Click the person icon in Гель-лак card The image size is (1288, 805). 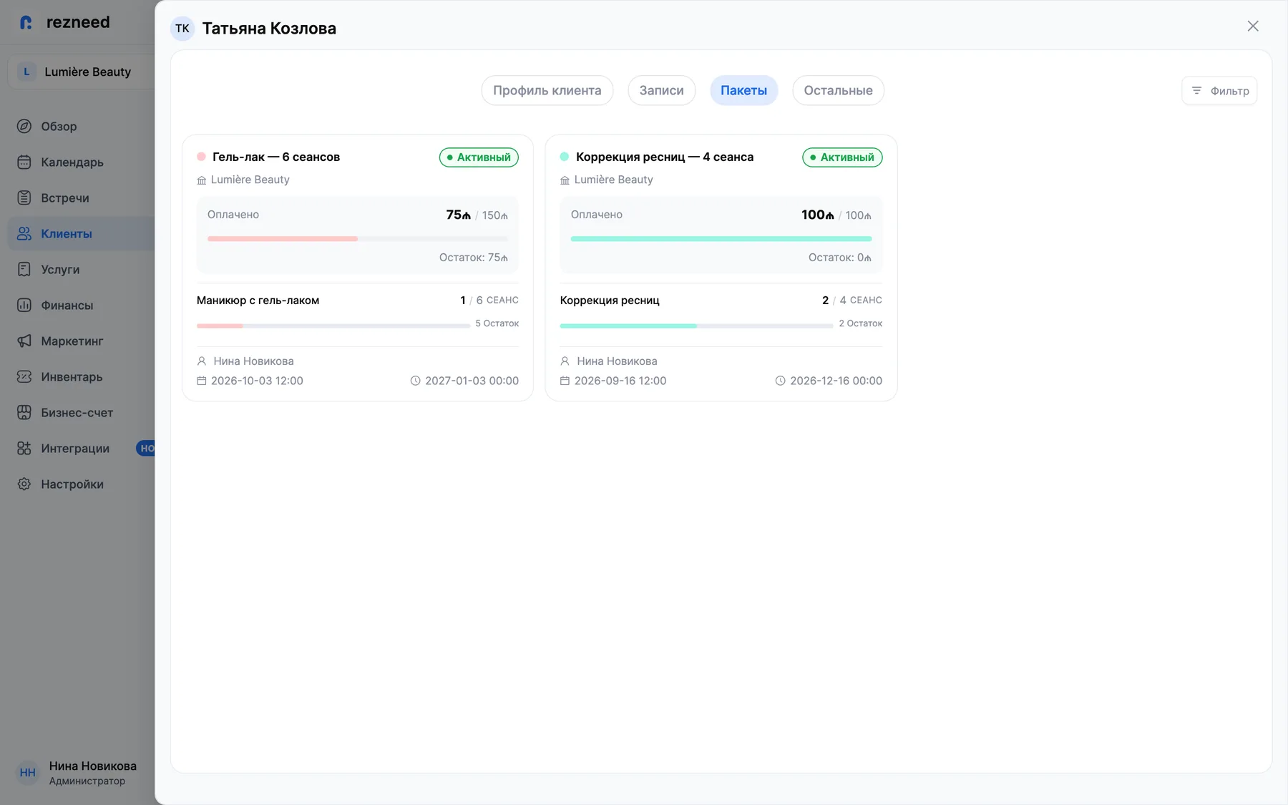pyautogui.click(x=202, y=361)
